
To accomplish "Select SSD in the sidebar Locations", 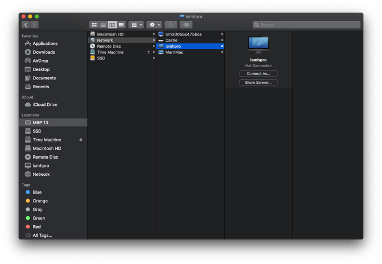I will coord(53,131).
